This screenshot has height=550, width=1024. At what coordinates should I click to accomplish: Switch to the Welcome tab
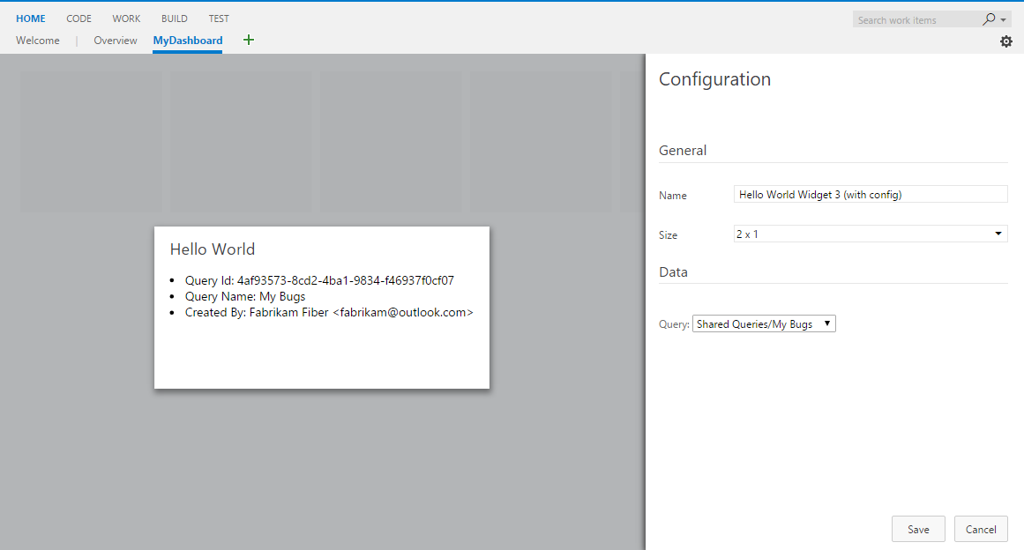point(37,40)
